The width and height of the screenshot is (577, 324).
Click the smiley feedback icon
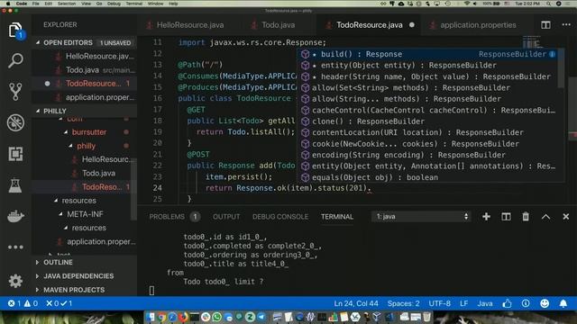coord(545,303)
